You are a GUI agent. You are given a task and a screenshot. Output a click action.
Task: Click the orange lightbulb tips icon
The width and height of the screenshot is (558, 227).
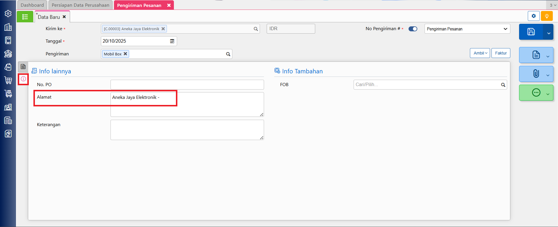(x=547, y=16)
